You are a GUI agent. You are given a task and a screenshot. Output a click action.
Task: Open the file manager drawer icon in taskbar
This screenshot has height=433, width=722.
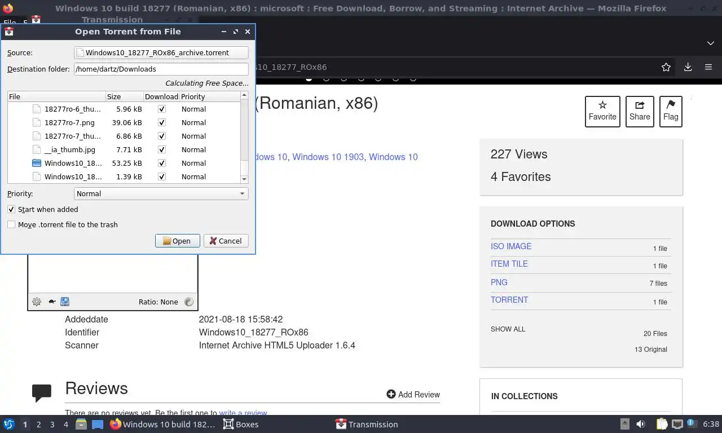pos(81,424)
